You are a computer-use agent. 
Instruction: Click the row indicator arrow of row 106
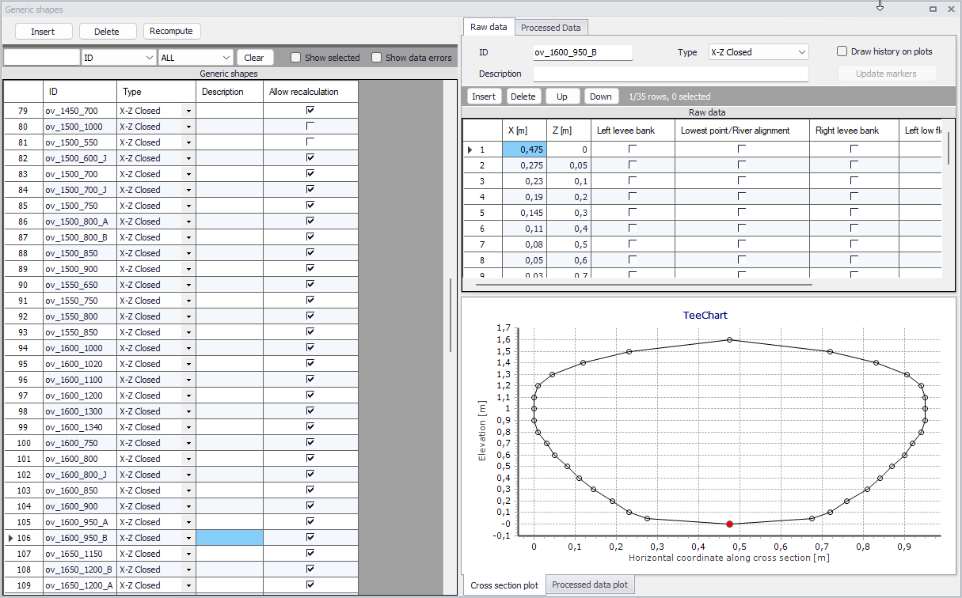click(10, 538)
